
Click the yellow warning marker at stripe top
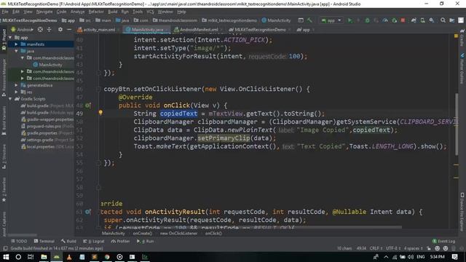point(457,36)
